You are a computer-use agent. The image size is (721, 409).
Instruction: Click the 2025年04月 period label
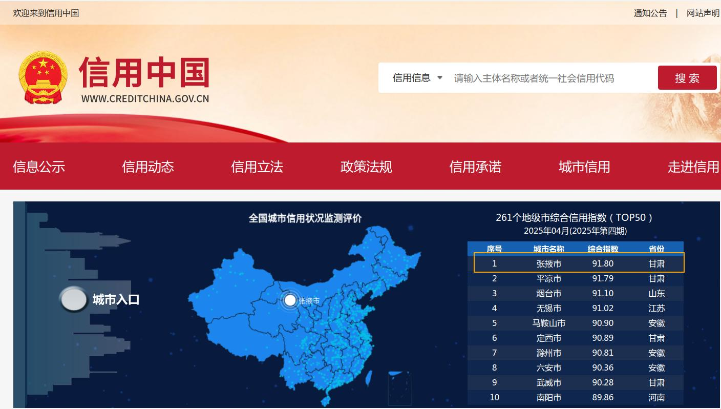click(575, 231)
